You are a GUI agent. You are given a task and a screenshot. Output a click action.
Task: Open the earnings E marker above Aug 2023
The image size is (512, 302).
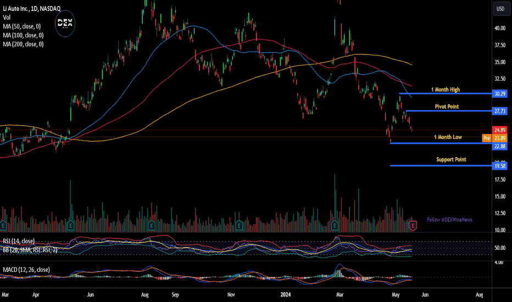tap(151, 226)
